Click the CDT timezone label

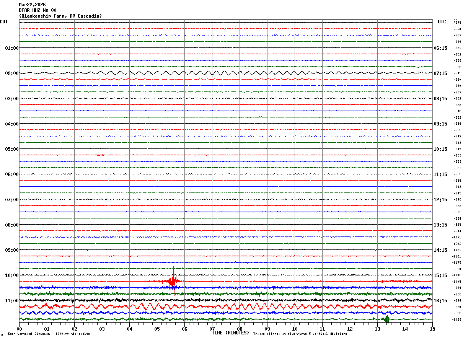[x=4, y=22]
